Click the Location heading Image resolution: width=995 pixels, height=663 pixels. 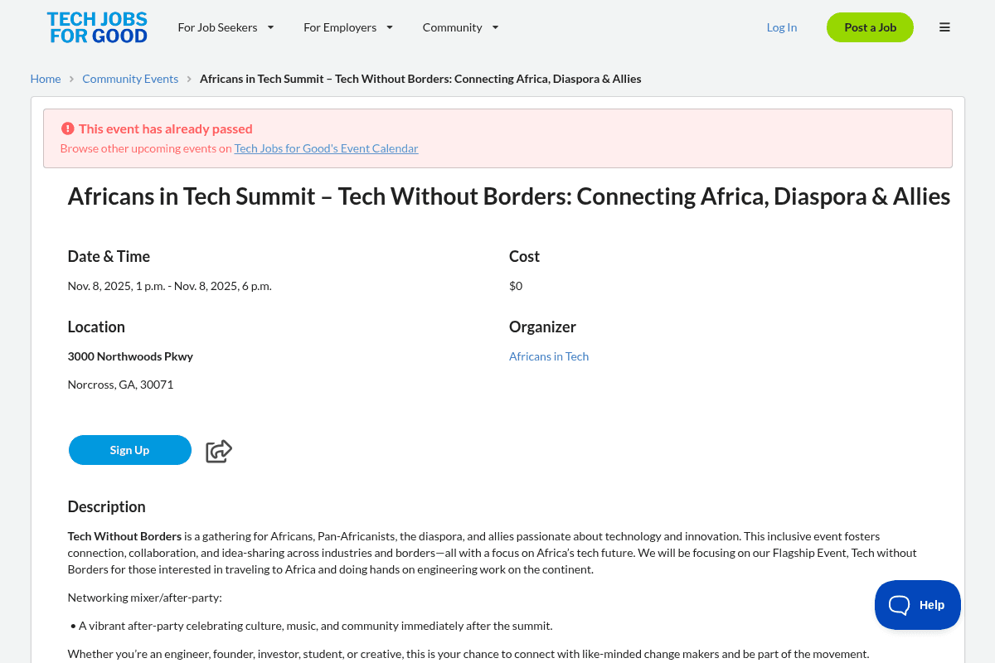click(x=96, y=327)
